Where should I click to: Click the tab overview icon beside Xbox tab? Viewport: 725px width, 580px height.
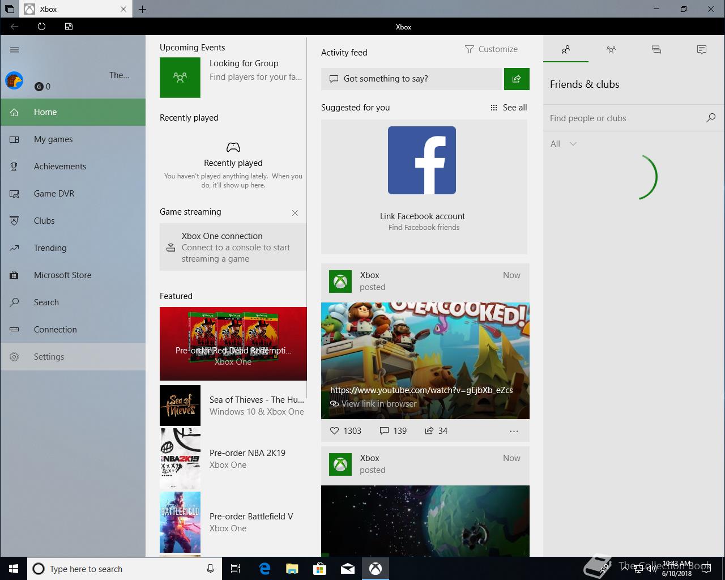(x=10, y=9)
